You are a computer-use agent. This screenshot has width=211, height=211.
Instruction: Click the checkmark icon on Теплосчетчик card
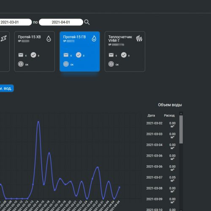(124, 55)
